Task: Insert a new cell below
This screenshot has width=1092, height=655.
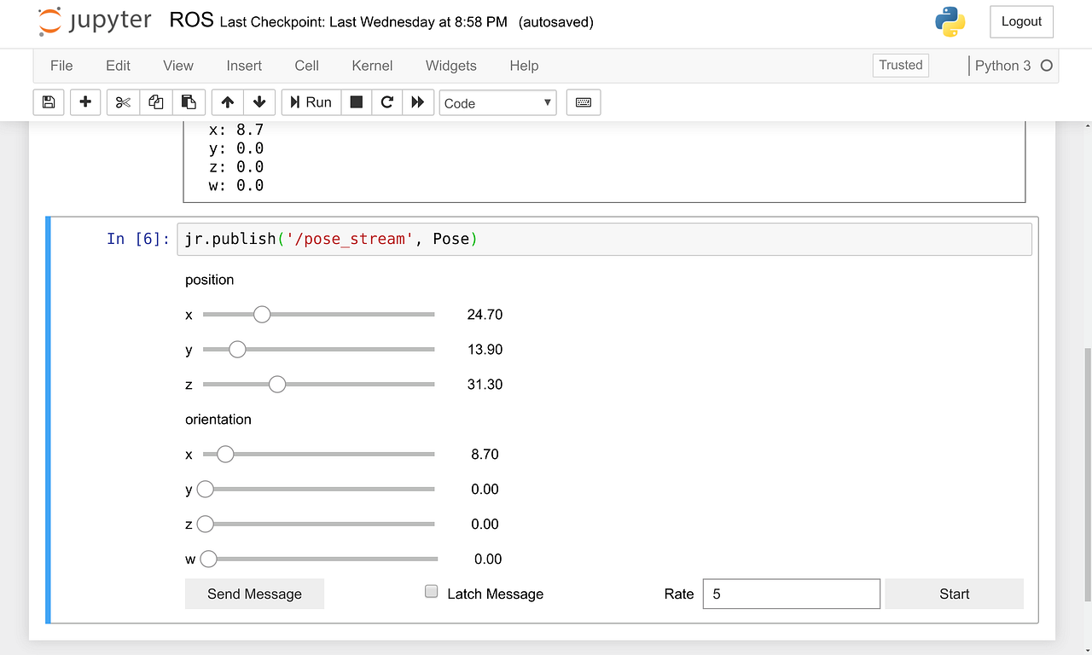Action: [84, 101]
